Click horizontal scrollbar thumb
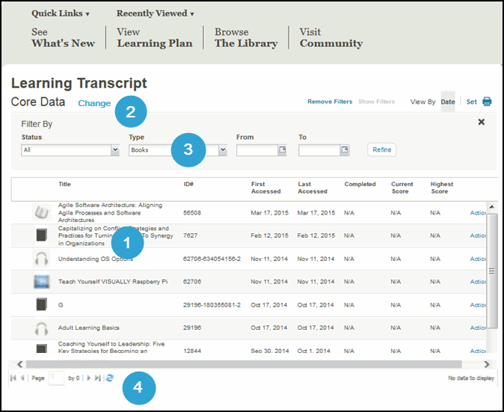 244,364
